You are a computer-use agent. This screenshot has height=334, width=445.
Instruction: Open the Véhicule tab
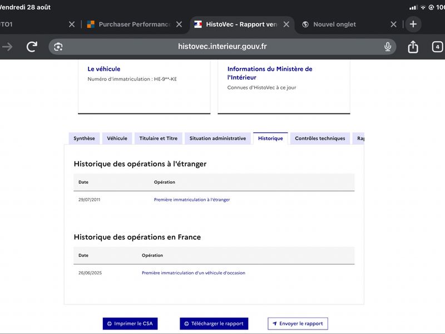tap(117, 138)
